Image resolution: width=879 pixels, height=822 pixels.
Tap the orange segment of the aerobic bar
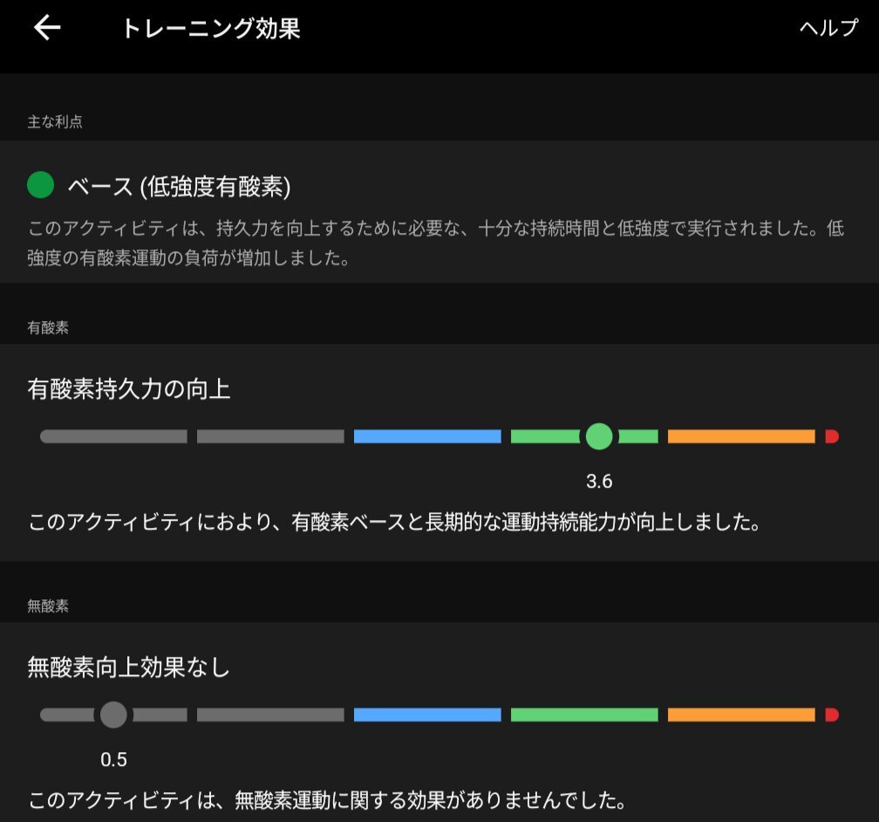741,436
